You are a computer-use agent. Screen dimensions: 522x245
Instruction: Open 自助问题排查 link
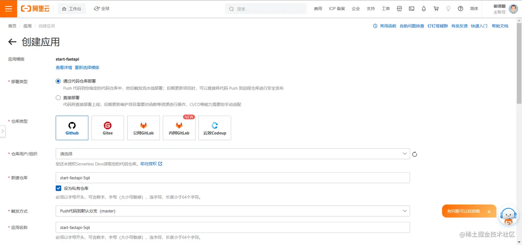coord(412,26)
